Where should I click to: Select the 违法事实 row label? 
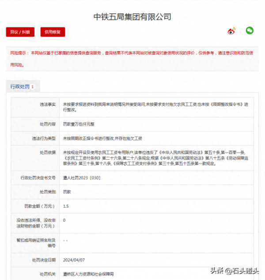click(48, 104)
